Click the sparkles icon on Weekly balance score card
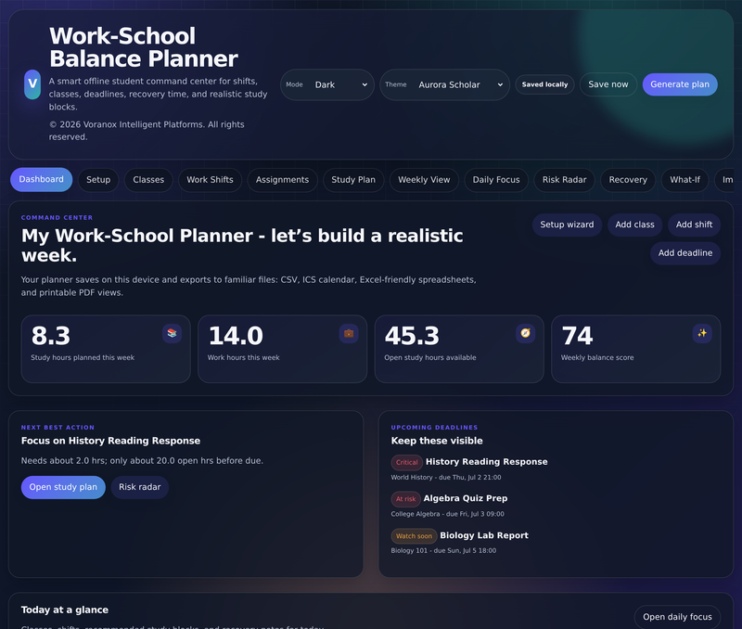The image size is (742, 629). pos(702,333)
